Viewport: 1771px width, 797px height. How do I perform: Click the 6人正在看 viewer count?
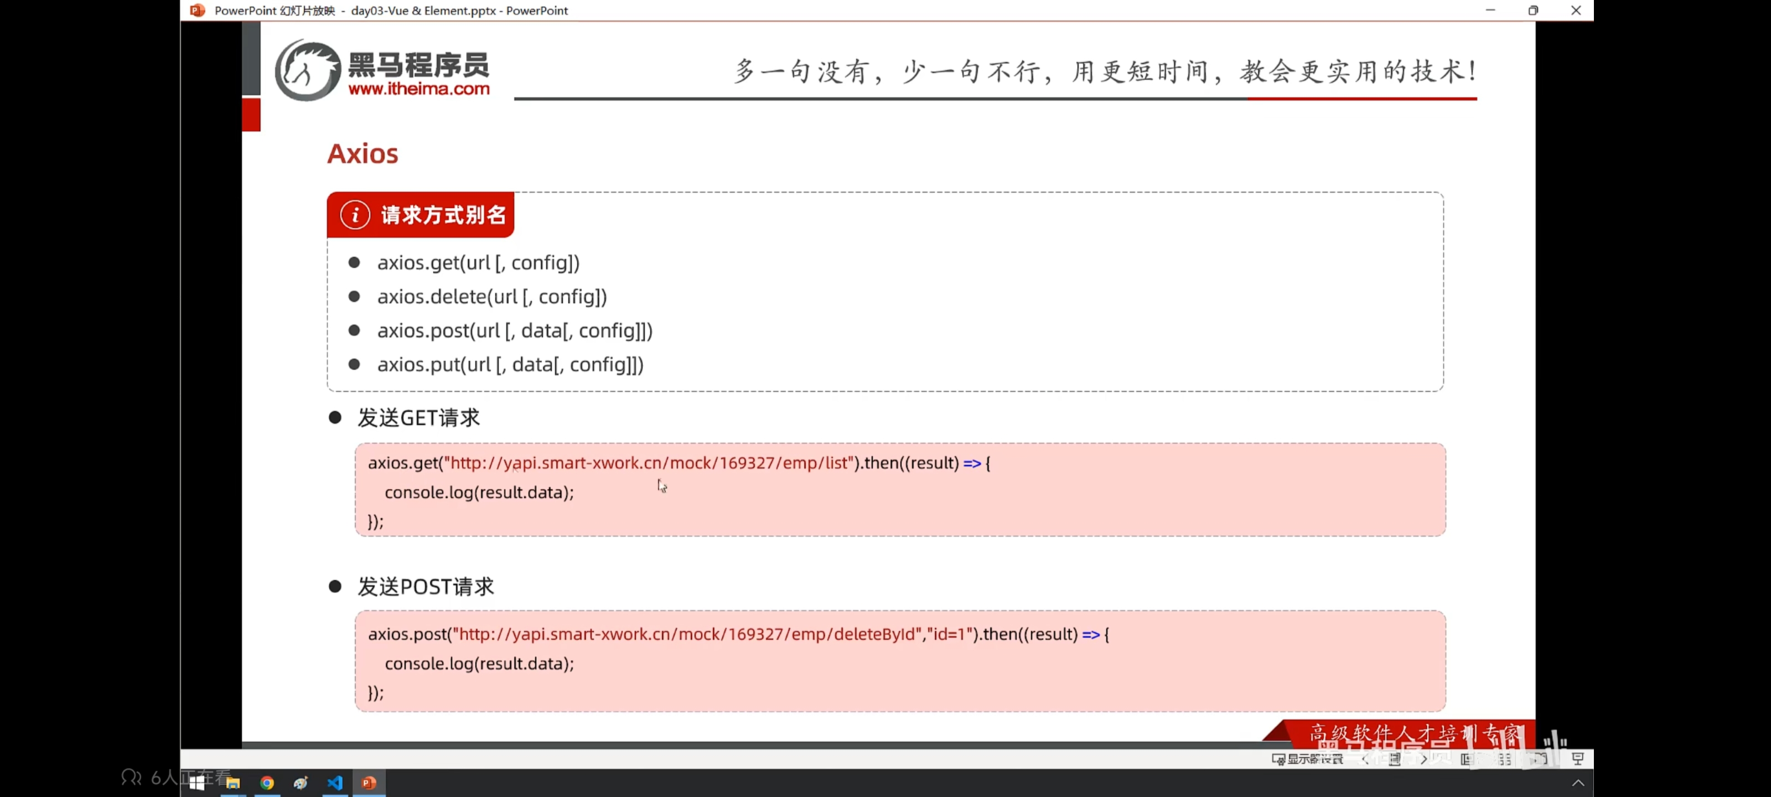pos(177,777)
